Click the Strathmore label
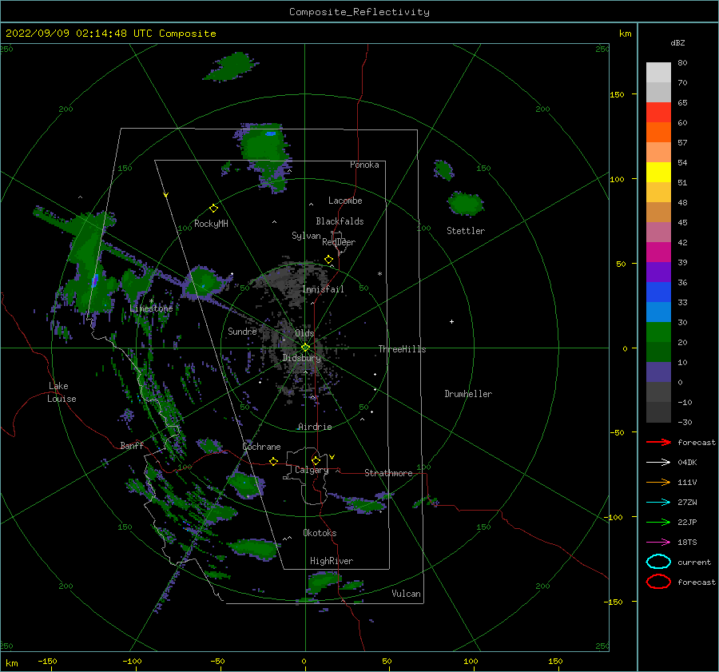 click(x=388, y=473)
